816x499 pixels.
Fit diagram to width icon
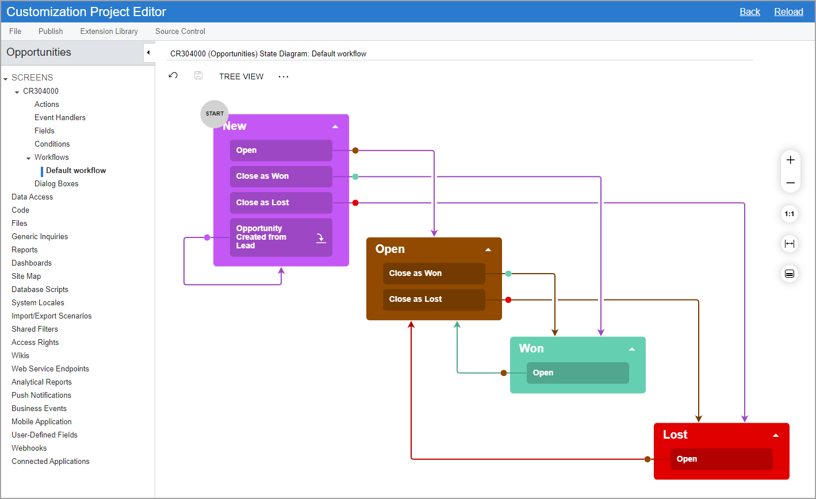point(790,244)
